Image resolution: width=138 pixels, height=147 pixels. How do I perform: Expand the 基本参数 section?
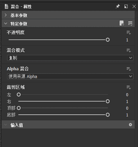(x=6, y=15)
